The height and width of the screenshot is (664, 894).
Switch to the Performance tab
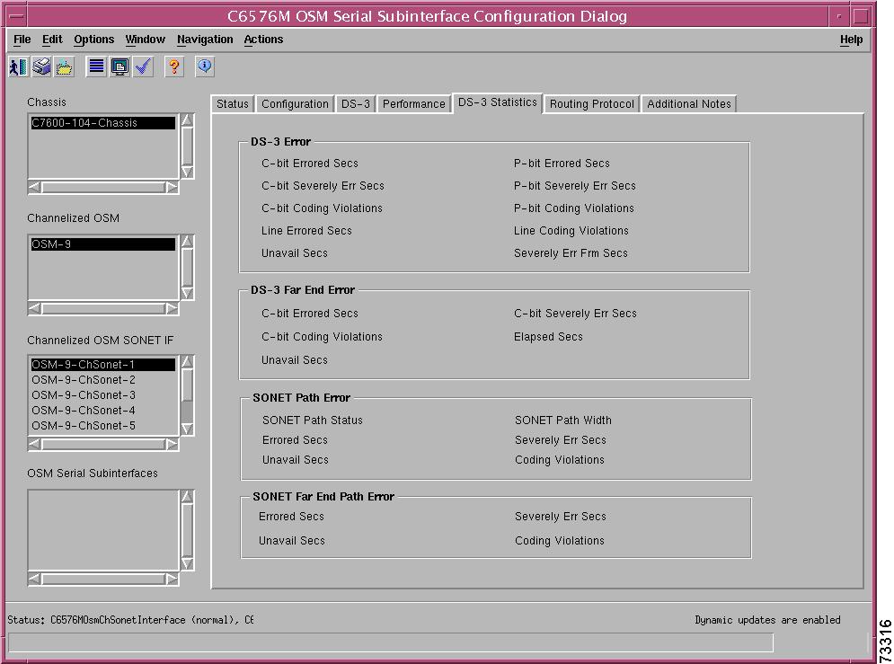[414, 103]
